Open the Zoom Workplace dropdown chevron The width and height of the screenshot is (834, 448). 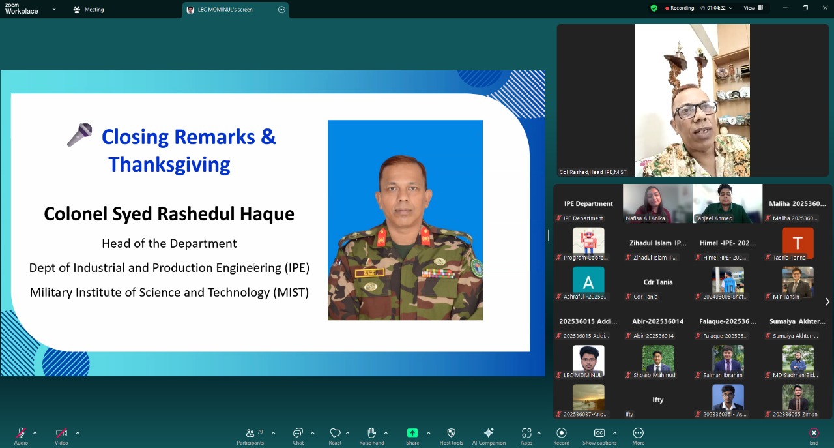pyautogui.click(x=54, y=9)
